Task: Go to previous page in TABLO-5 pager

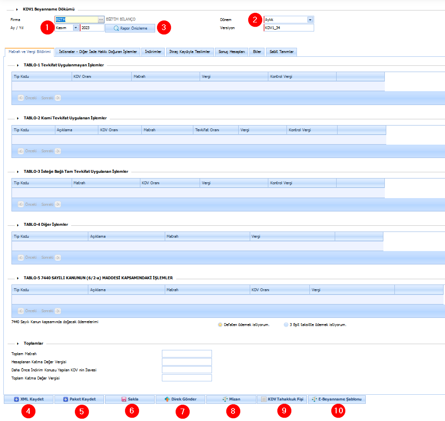Action: click(21, 311)
